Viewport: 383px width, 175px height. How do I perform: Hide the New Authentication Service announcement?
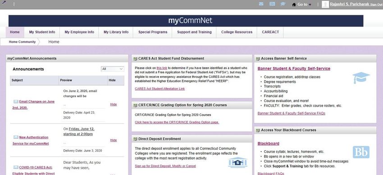(x=114, y=140)
